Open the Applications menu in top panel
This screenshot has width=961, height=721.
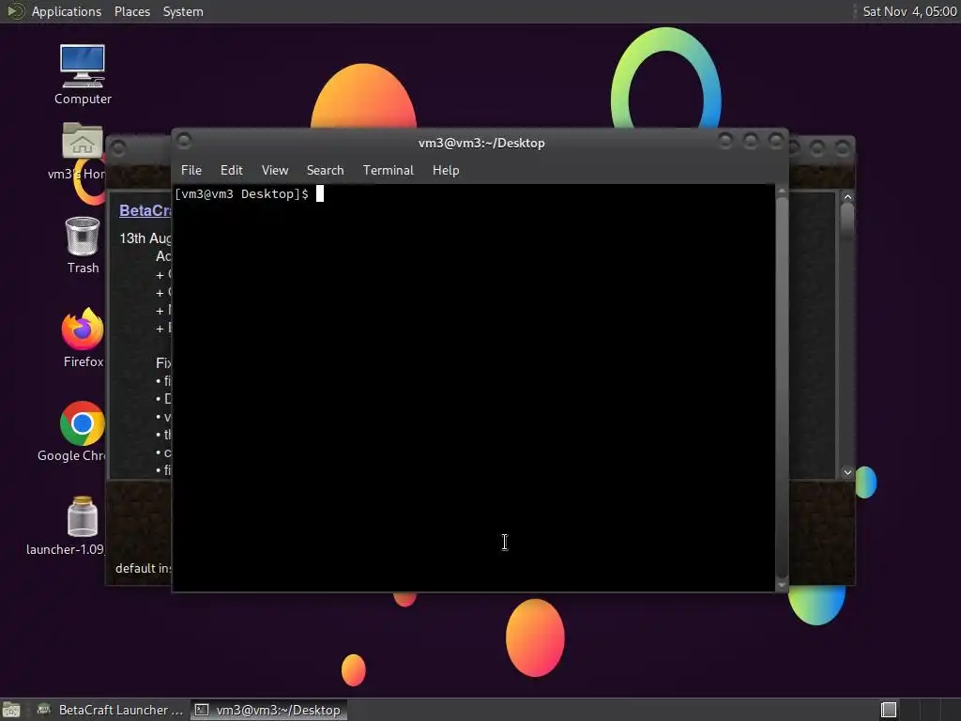(x=67, y=11)
